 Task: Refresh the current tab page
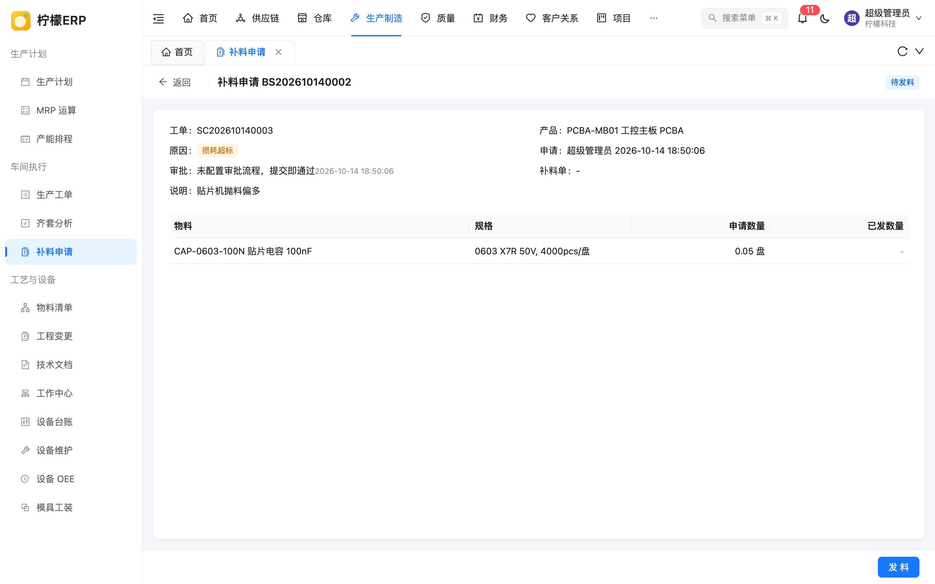902,51
